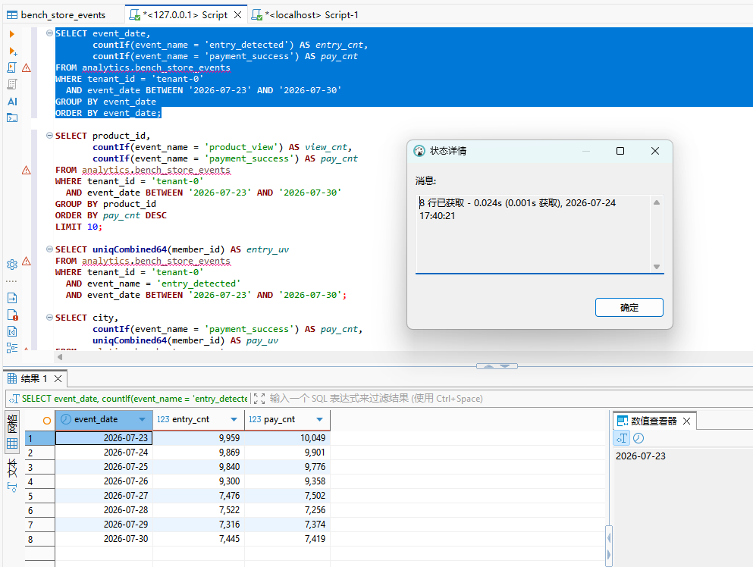Toggle text view icon in value viewer
This screenshot has width=753, height=567.
click(x=622, y=438)
